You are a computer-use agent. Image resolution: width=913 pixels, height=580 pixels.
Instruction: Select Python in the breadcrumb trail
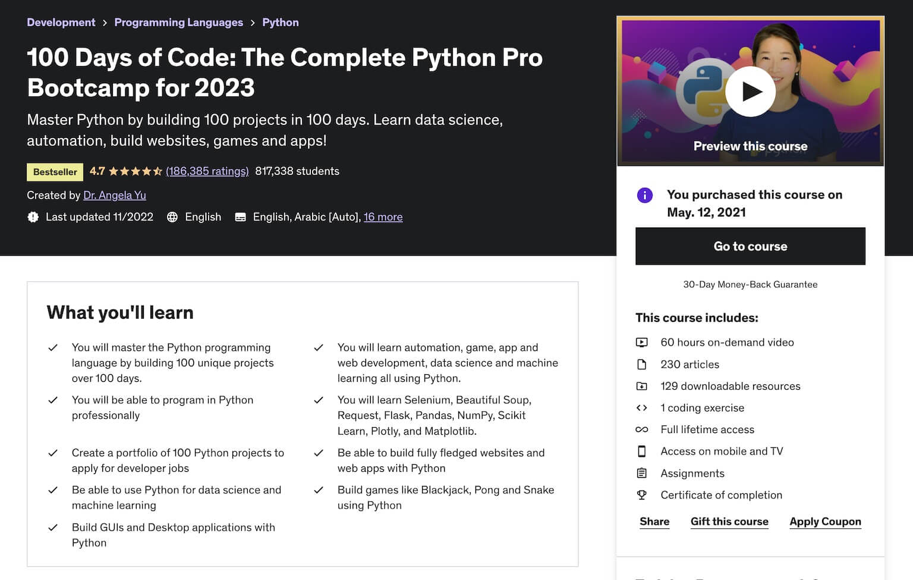pos(280,22)
